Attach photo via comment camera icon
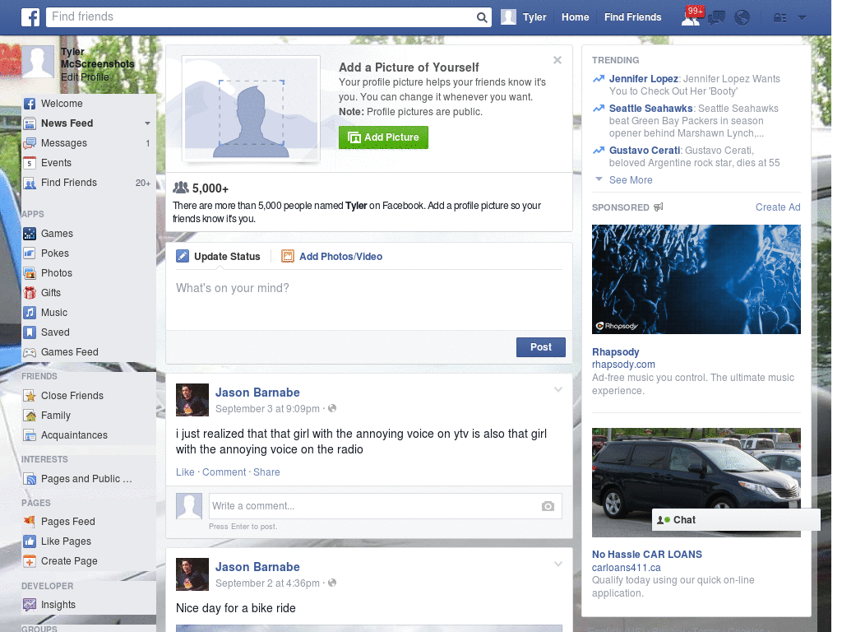The width and height of the screenshot is (842, 632). pyautogui.click(x=548, y=506)
